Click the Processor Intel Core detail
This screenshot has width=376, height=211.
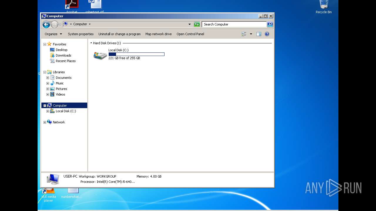tap(108, 182)
